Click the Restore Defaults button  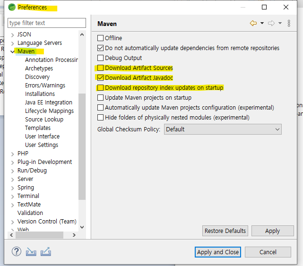(x=225, y=231)
